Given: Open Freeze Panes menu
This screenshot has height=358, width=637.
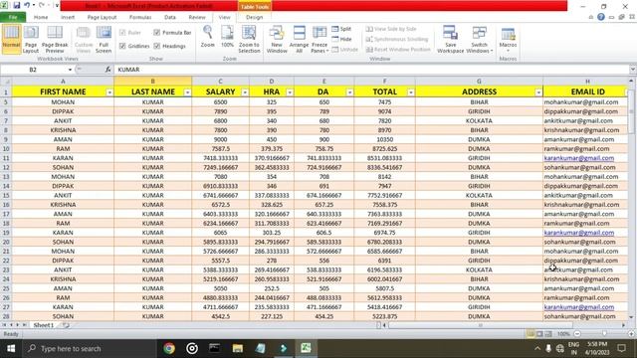Looking at the screenshot, I should click(x=319, y=40).
